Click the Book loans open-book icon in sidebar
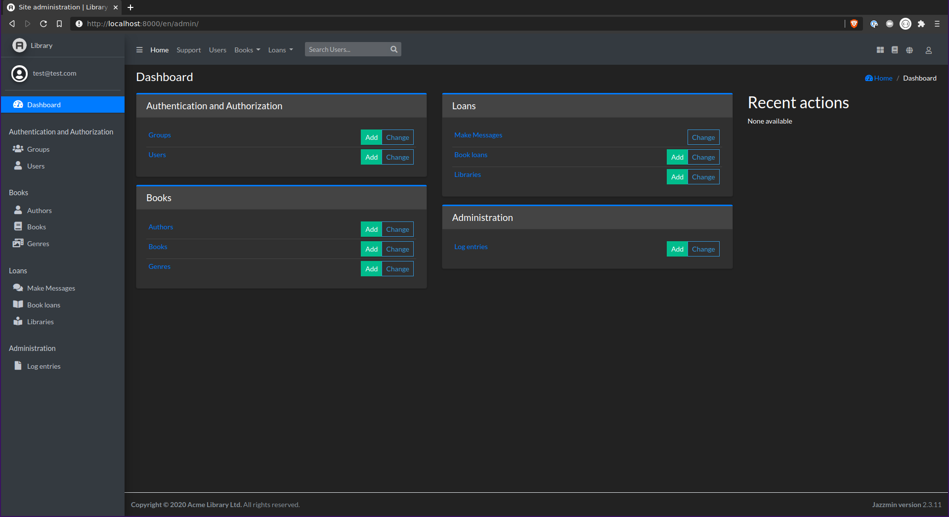The width and height of the screenshot is (949, 517). coord(18,304)
